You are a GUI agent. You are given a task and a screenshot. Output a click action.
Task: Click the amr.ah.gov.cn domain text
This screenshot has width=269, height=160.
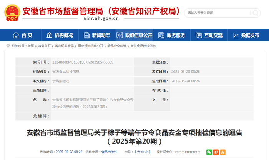coord(101,18)
